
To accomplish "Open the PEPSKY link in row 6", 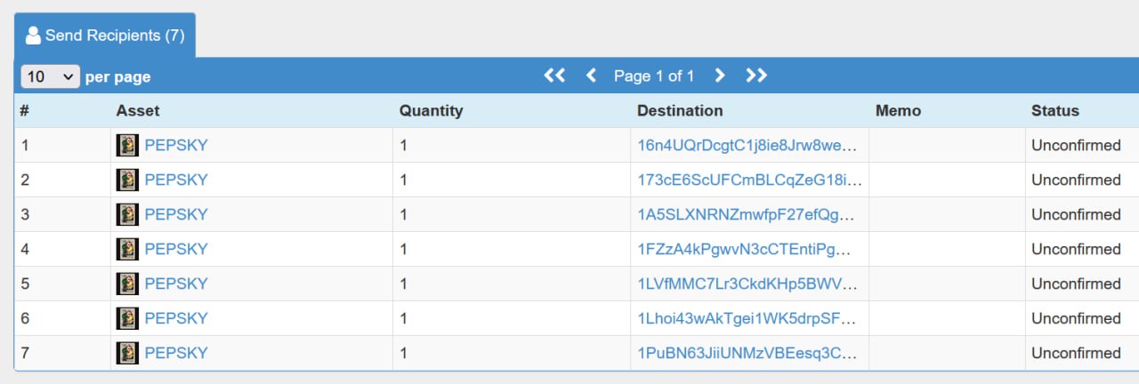I will click(176, 318).
